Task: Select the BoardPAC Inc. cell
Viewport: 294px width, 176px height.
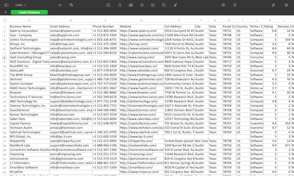Action: pyautogui.click(x=29, y=66)
